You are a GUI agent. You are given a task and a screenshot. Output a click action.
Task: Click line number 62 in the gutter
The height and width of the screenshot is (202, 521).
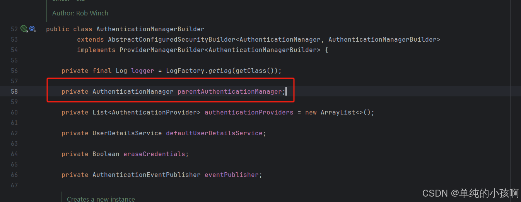[x=14, y=133]
